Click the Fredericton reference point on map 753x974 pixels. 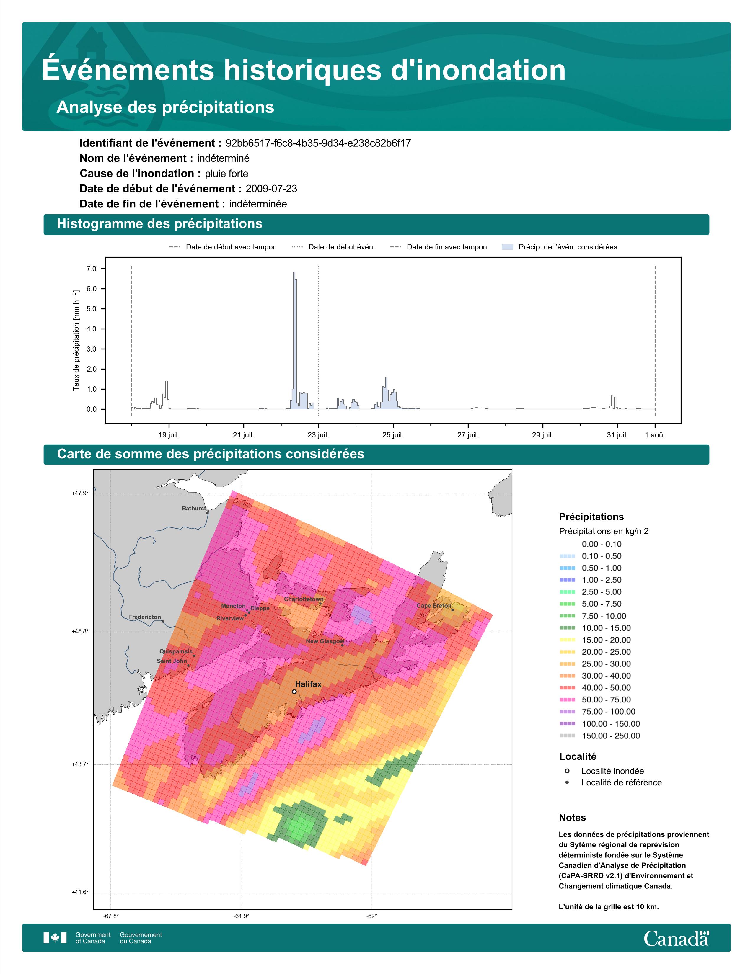pyautogui.click(x=163, y=621)
